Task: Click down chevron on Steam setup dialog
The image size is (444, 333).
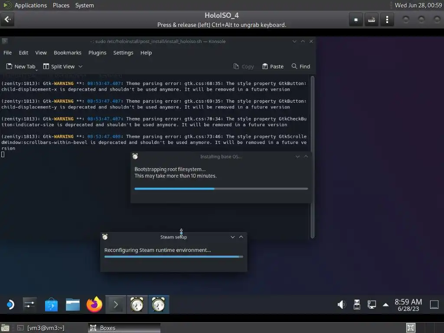Action: (233, 237)
